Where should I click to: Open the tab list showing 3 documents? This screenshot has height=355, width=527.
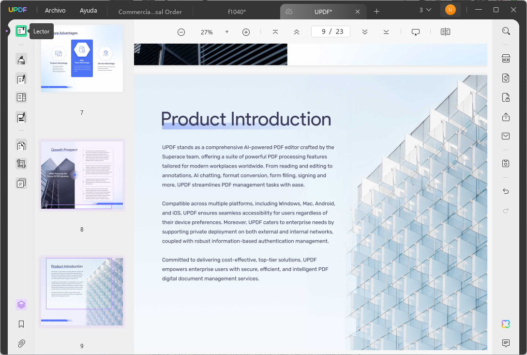coord(424,10)
